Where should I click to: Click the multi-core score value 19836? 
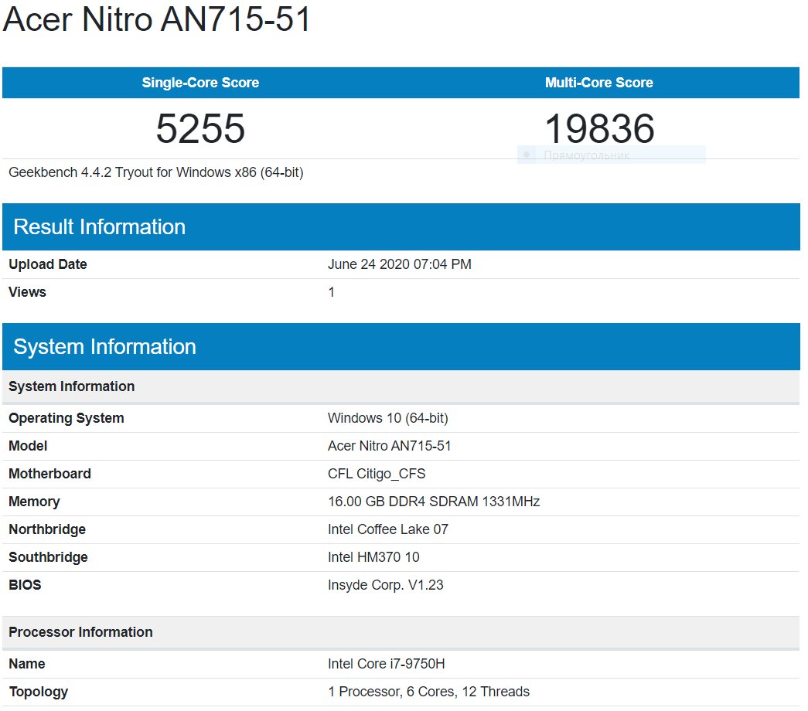pos(599,127)
